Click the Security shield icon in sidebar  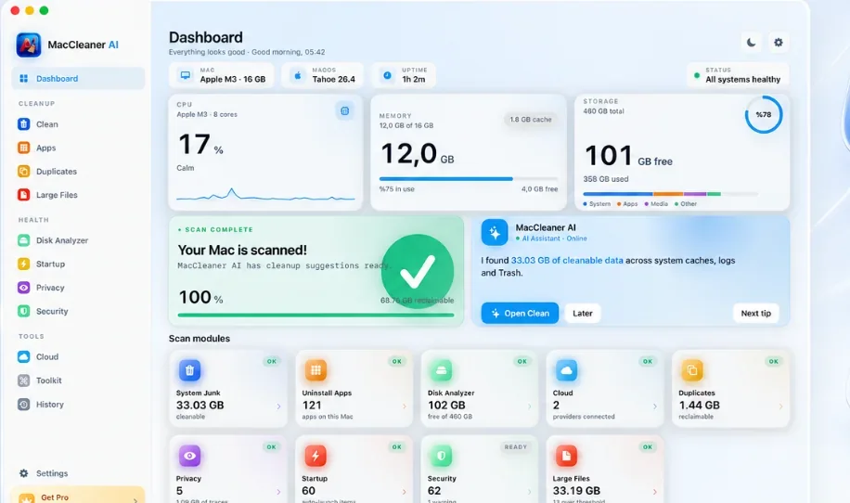click(24, 311)
